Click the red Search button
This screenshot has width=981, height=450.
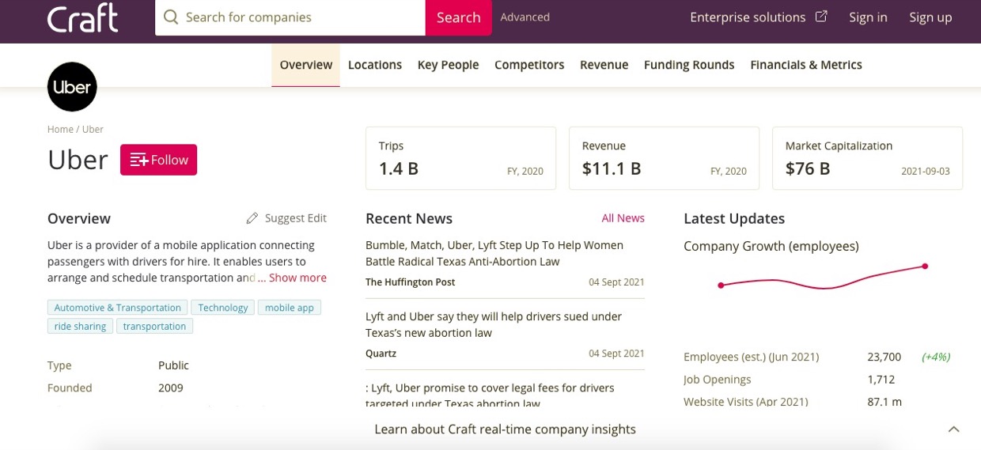tap(459, 17)
